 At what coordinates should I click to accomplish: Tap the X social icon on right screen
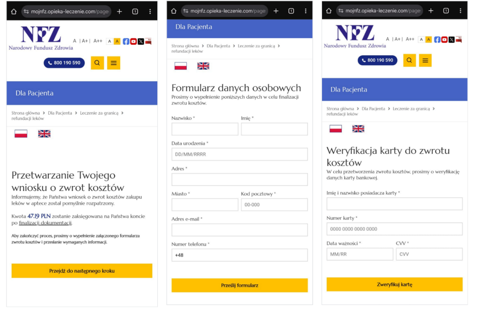(451, 40)
